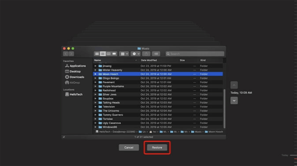
Task: Expand the Moon Hooch folder triangle
Action: (95, 74)
